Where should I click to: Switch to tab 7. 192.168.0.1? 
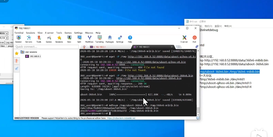point(151,47)
